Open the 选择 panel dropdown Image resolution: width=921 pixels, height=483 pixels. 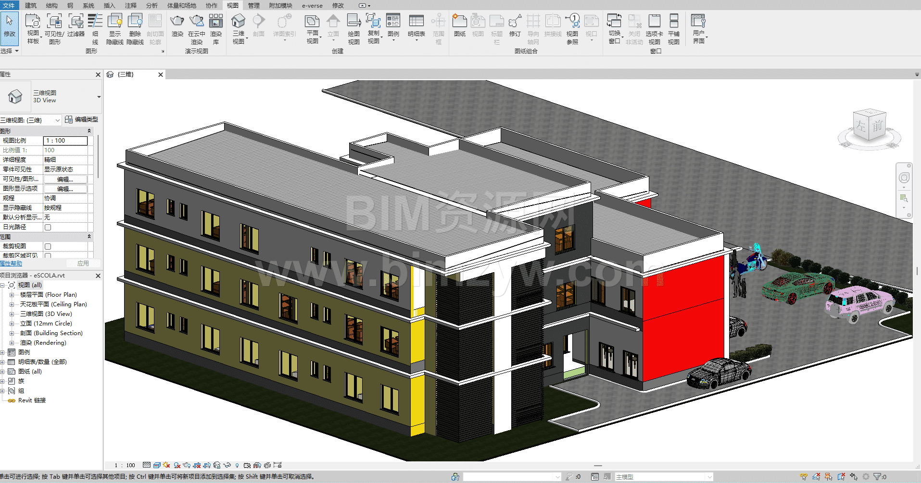pyautogui.click(x=10, y=51)
